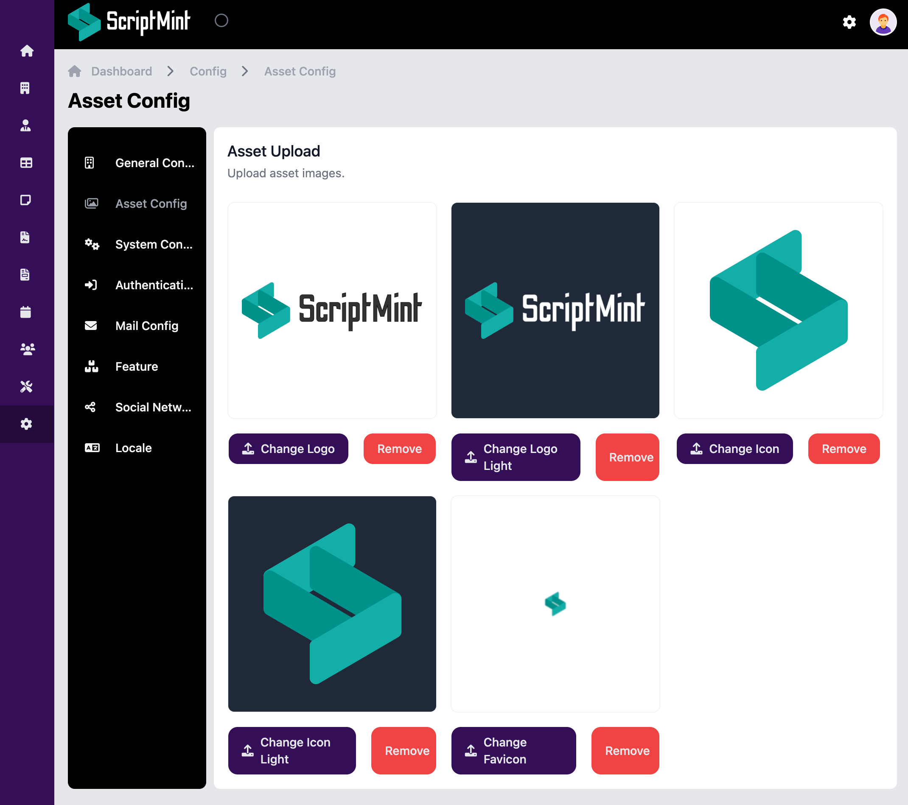Open Social Network config section
Viewport: 908px width, 805px height.
(153, 407)
